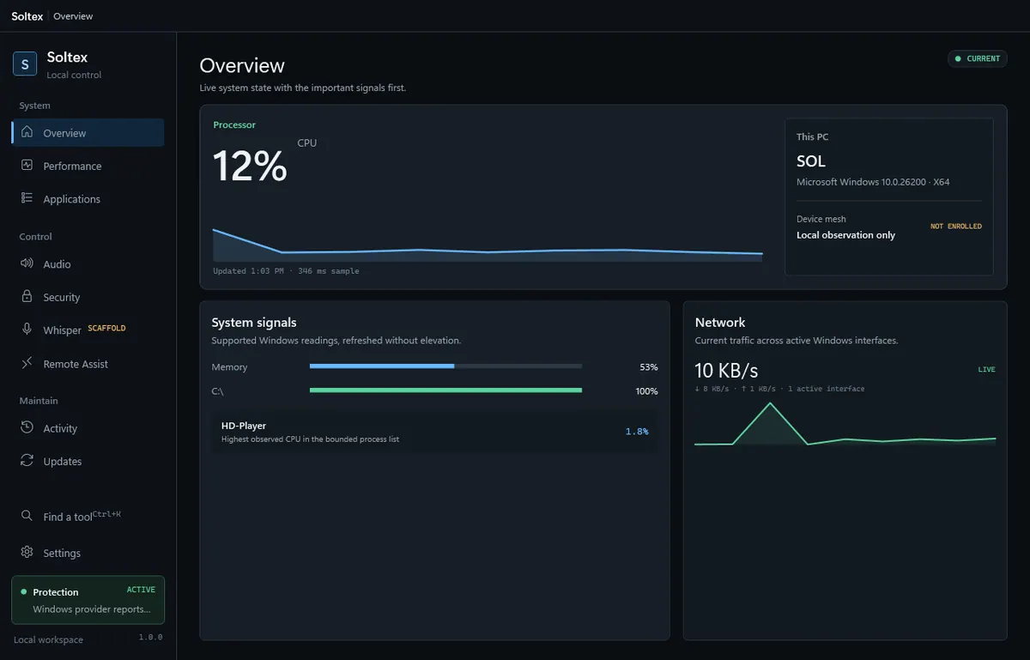Click the processor usage graph

[x=488, y=245]
